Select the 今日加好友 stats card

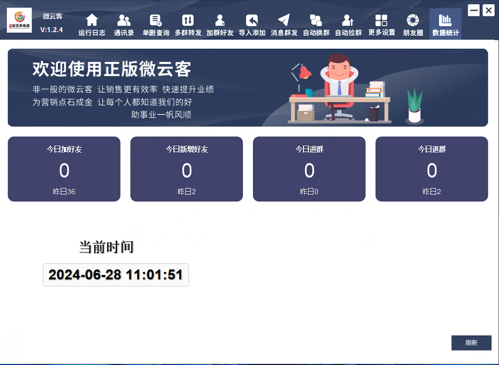(x=64, y=169)
